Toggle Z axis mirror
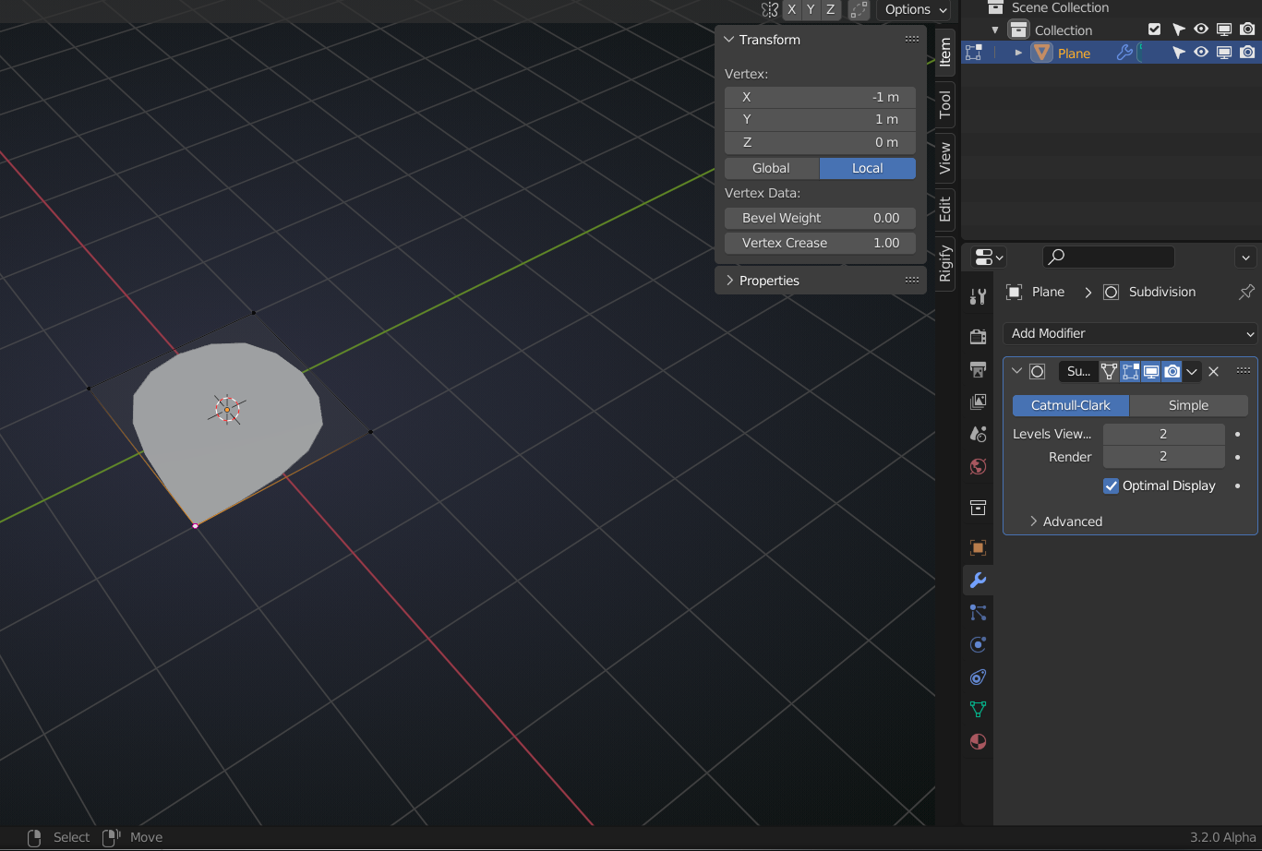The width and height of the screenshot is (1262, 851). 830,9
